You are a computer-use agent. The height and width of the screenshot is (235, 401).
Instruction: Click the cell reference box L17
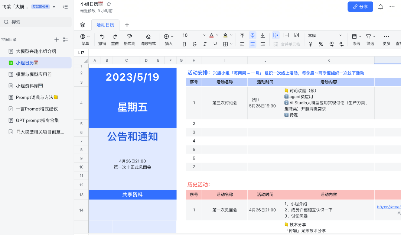coord(81,52)
